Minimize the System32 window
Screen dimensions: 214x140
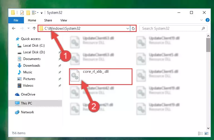(179, 12)
